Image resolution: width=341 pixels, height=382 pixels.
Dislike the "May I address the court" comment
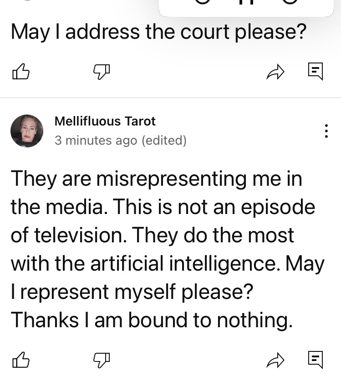[102, 71]
